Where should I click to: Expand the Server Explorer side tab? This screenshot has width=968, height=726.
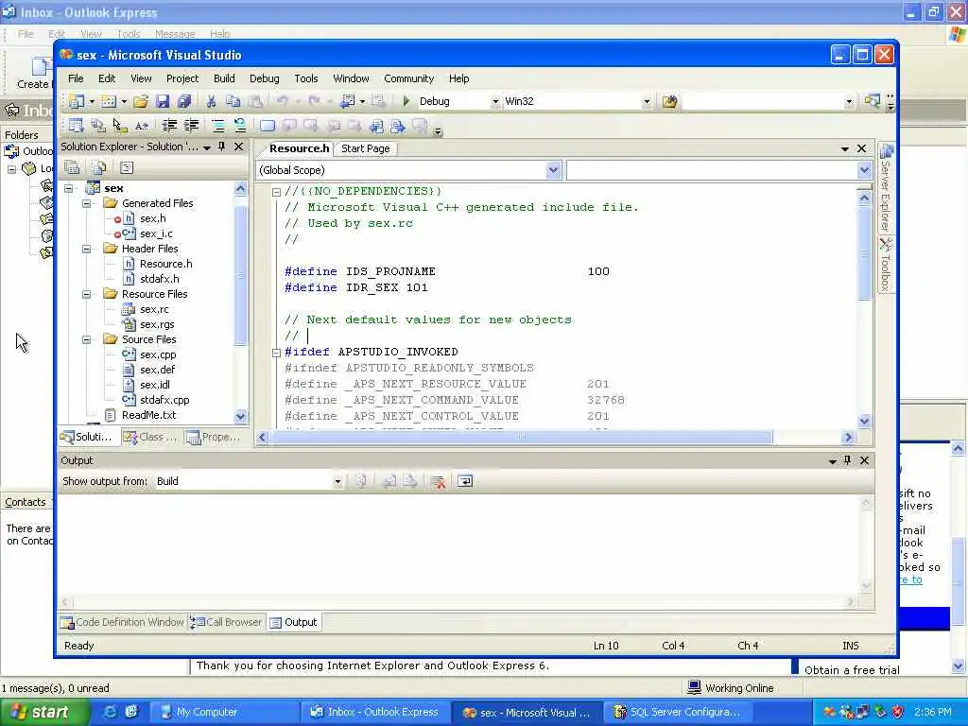887,188
